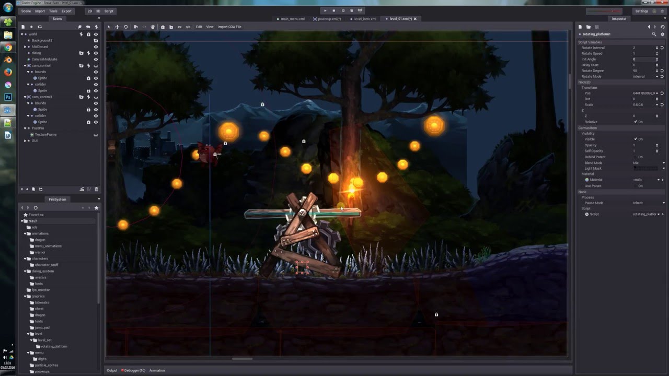Screen dimensions: 669x376
Task: Open the canvas View menu button
Action: (210, 27)
